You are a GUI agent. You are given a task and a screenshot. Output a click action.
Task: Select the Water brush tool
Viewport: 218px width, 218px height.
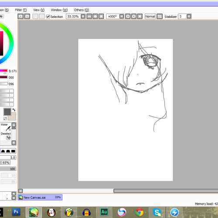pos(6,127)
